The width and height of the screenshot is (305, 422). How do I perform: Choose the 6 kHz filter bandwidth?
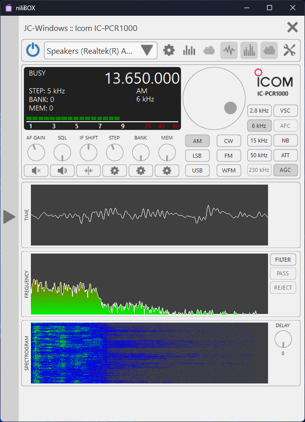pos(259,125)
